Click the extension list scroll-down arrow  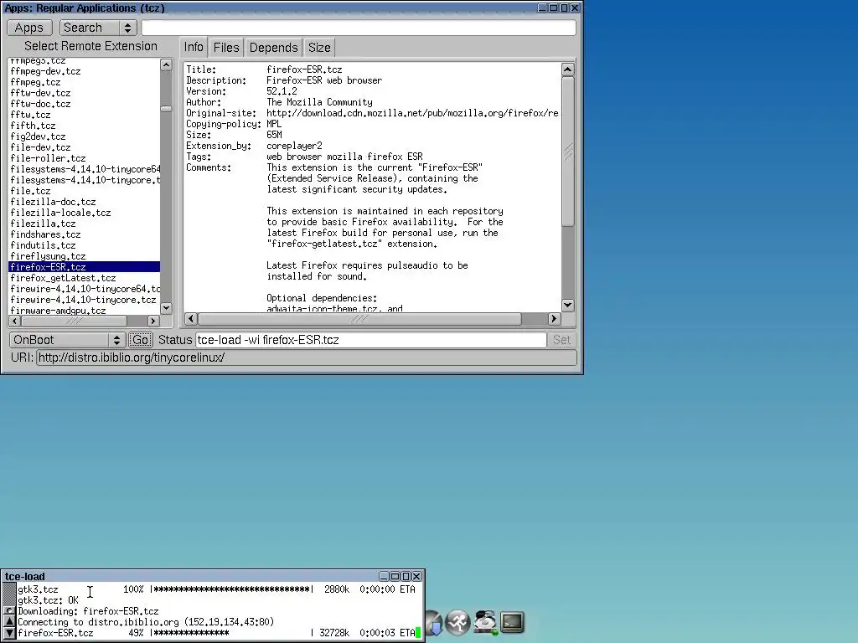point(167,308)
